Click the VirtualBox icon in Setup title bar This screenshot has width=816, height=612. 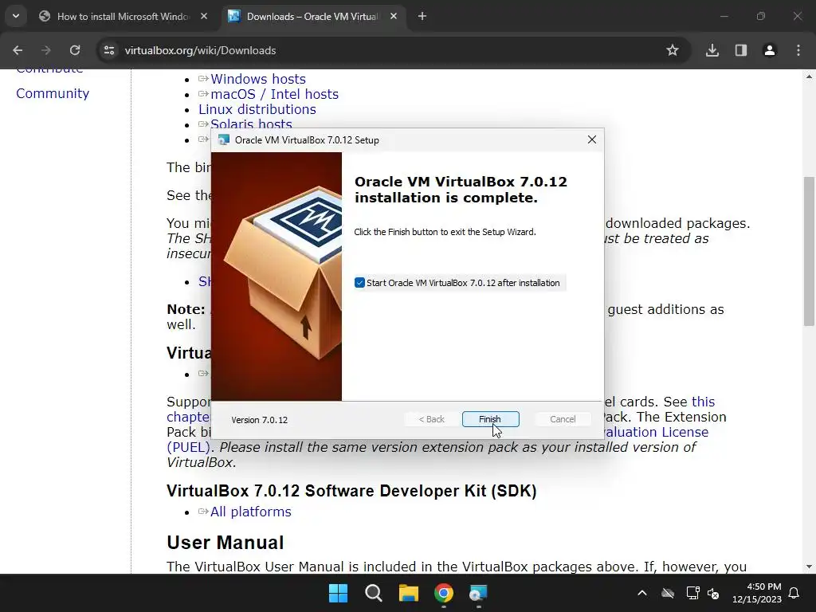pos(224,139)
